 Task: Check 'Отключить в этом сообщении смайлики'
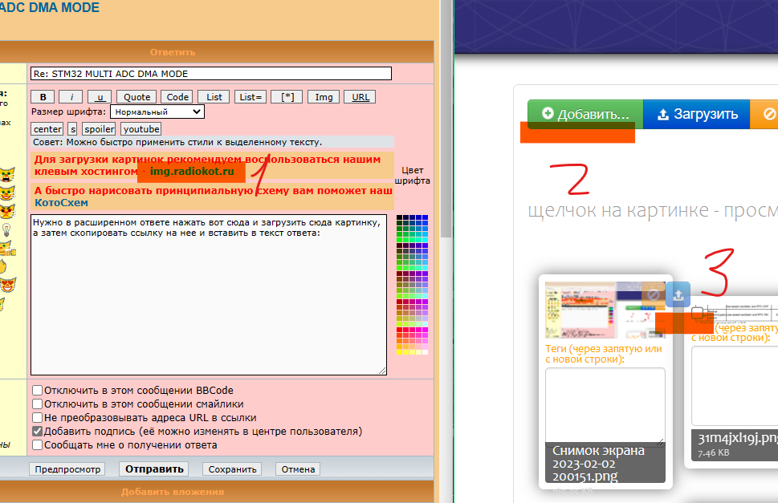pyautogui.click(x=37, y=404)
